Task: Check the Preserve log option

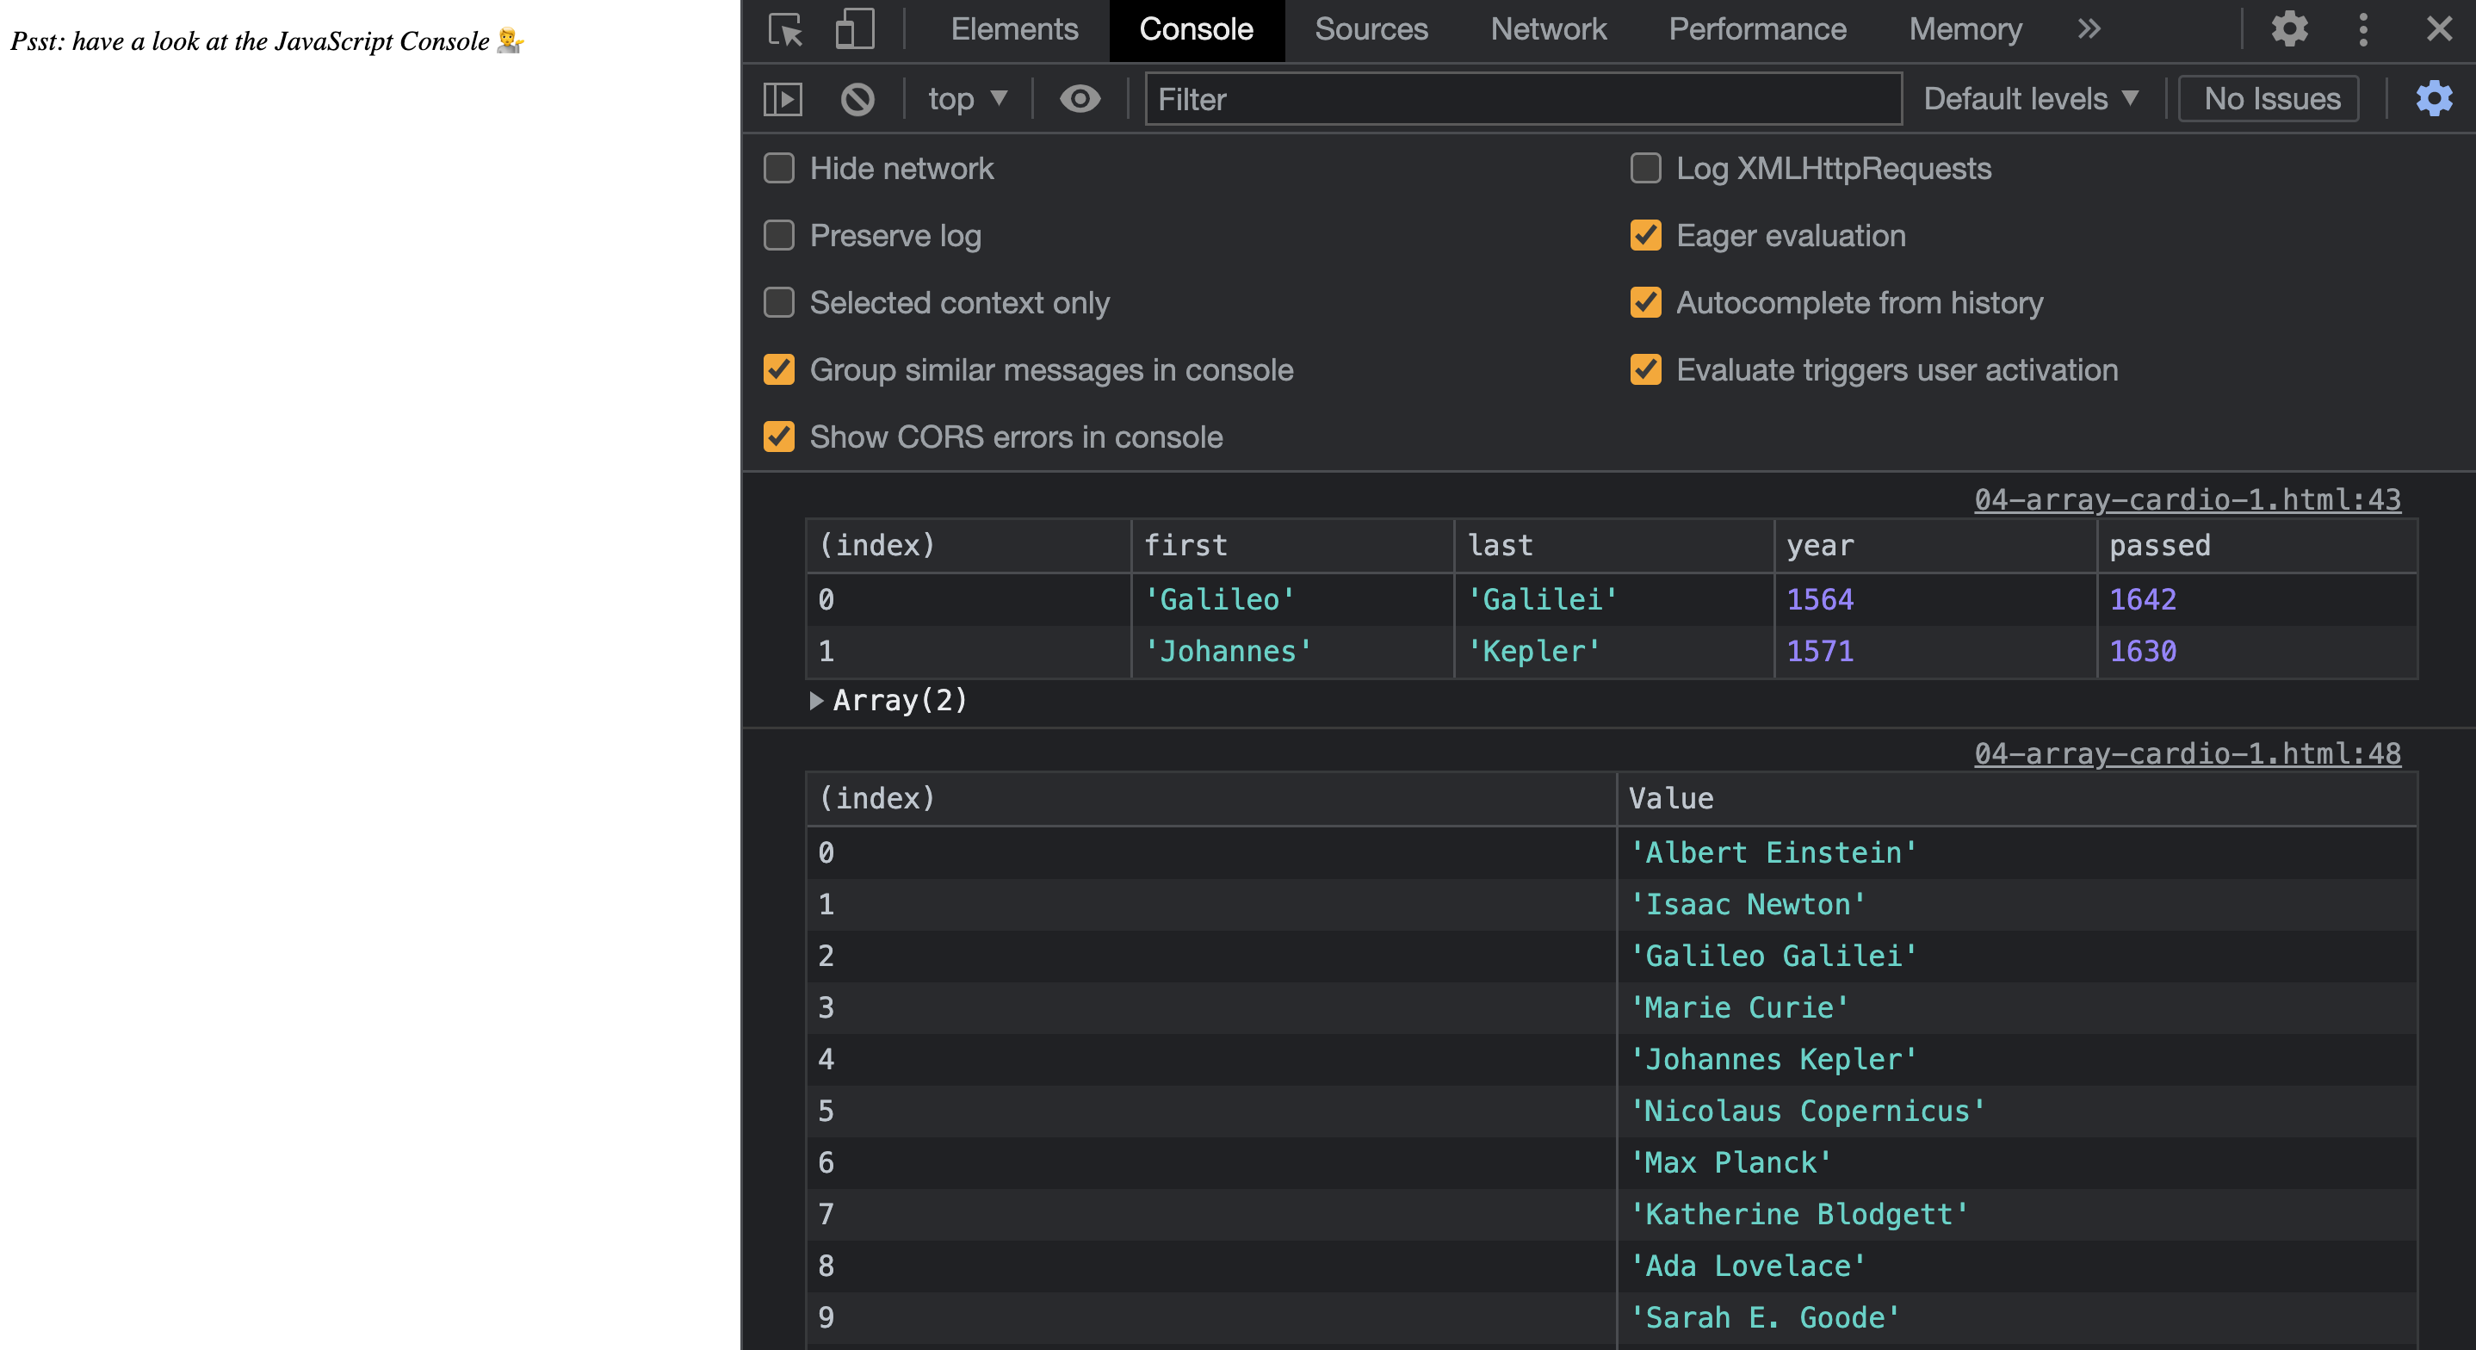Action: tap(778, 236)
